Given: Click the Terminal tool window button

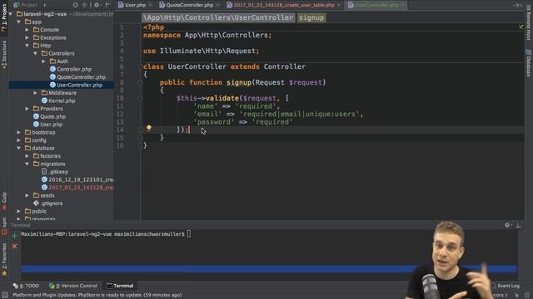Looking at the screenshot, I should [120, 286].
